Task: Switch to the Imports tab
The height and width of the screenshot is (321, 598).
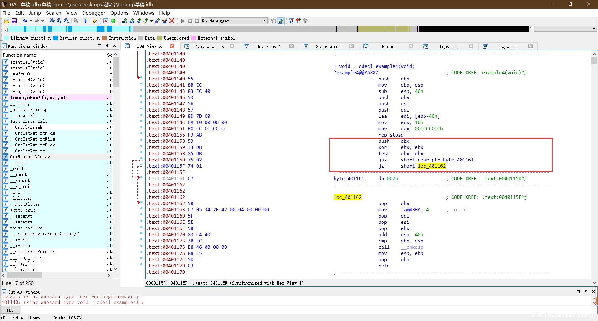Action: point(448,46)
